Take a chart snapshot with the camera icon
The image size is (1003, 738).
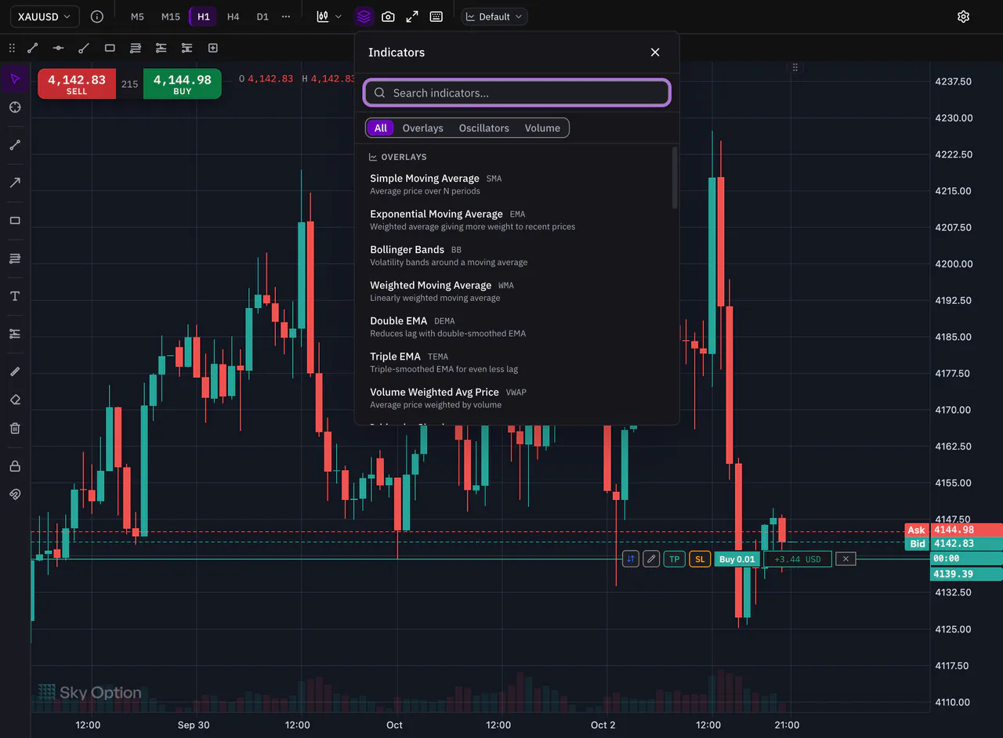point(388,16)
